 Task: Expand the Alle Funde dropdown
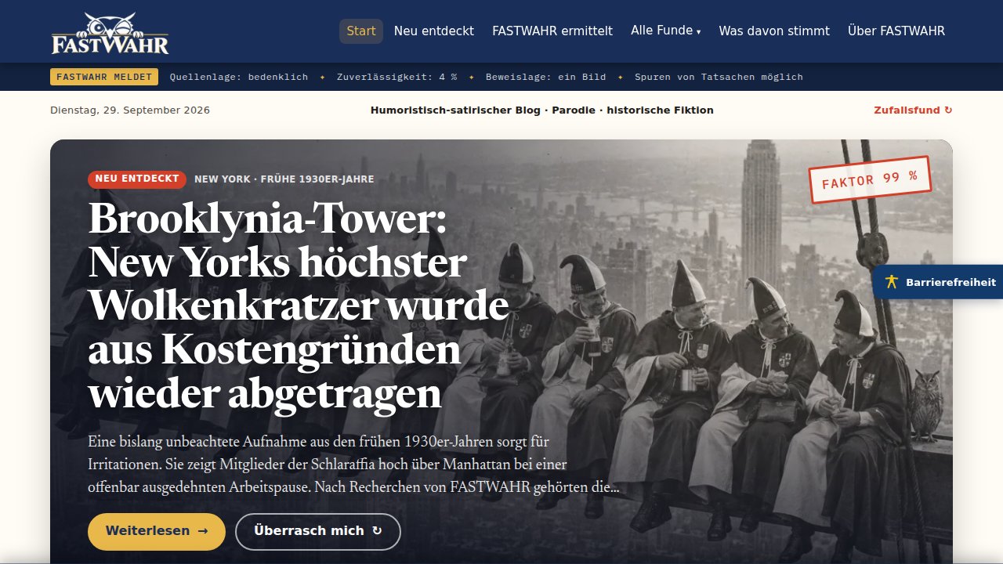(666, 31)
